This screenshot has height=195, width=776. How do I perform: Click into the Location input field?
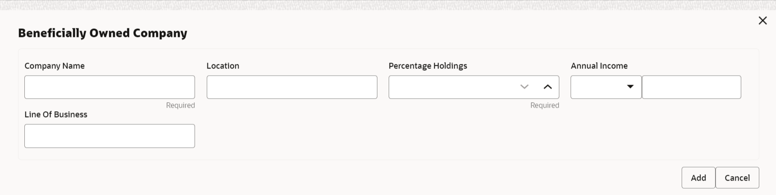click(292, 87)
